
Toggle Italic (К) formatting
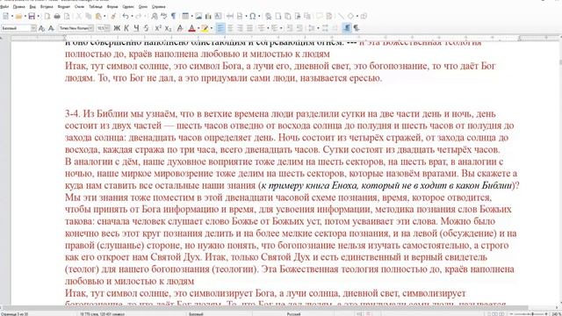[x=126, y=28]
